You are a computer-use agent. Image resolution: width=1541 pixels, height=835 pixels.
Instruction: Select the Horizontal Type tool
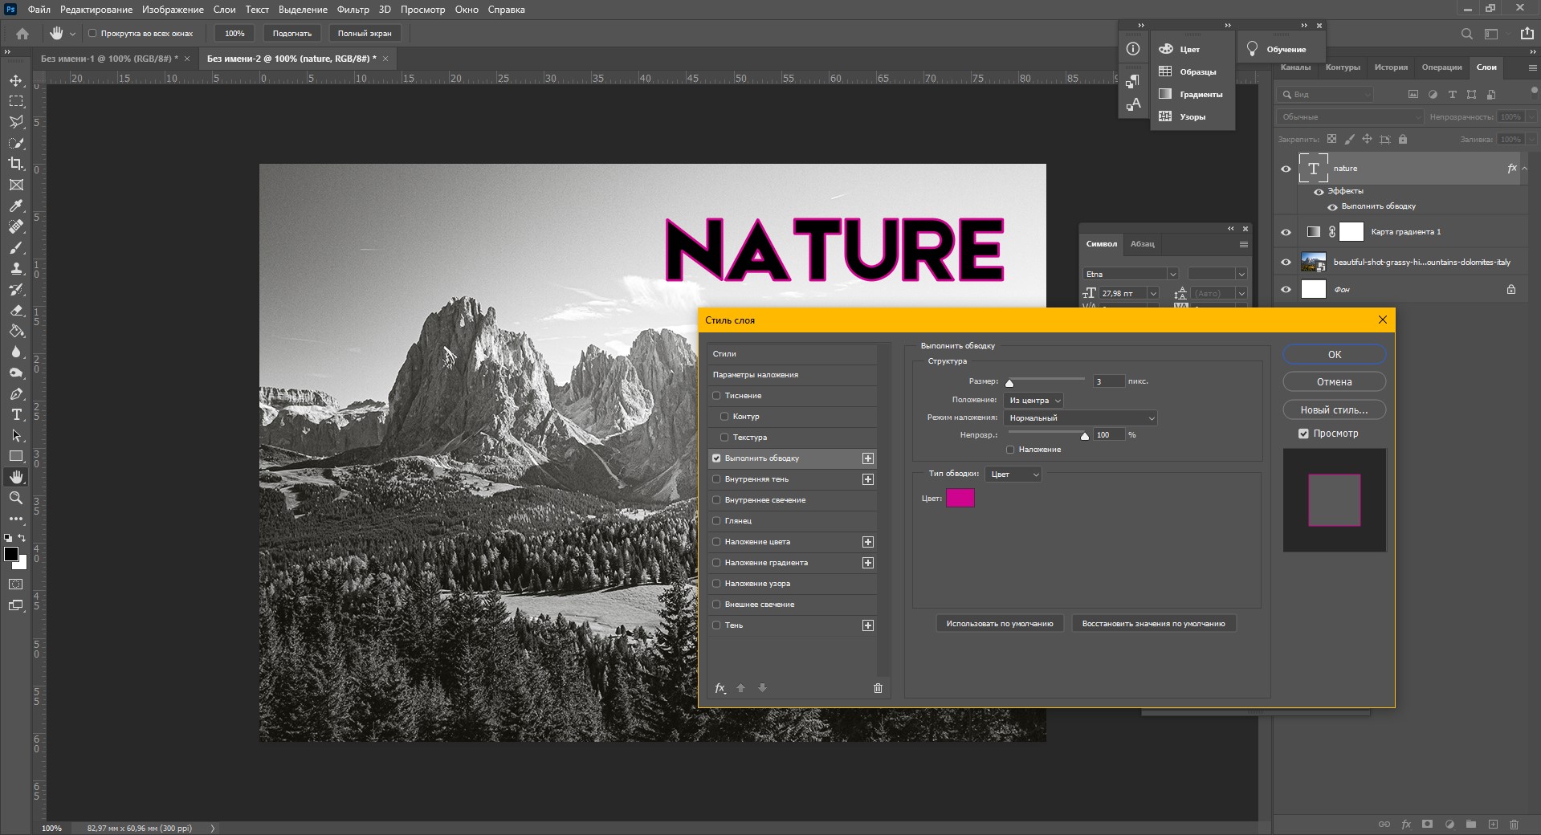pyautogui.click(x=16, y=415)
